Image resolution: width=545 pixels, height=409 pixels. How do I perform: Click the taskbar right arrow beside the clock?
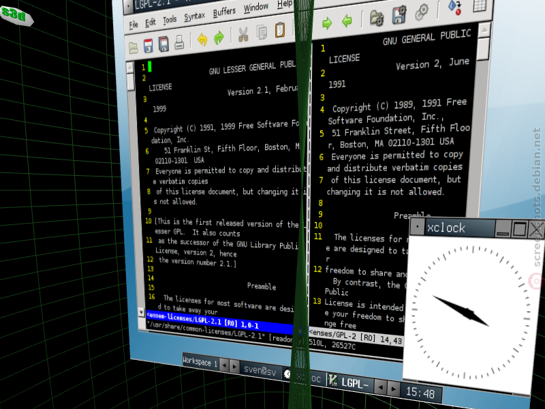click(394, 389)
